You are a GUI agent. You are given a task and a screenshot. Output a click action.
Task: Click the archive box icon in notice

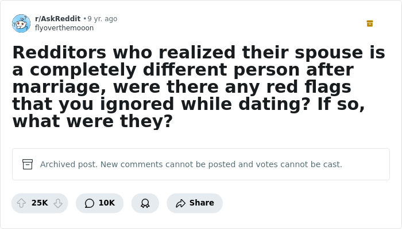(x=28, y=164)
